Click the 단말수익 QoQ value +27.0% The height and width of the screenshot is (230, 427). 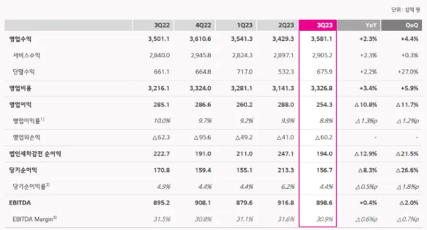pos(408,72)
